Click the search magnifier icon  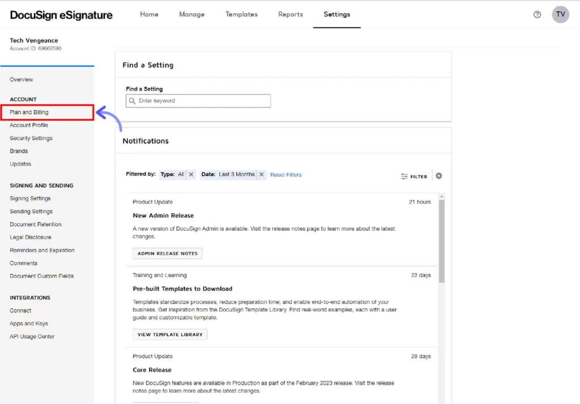132,101
